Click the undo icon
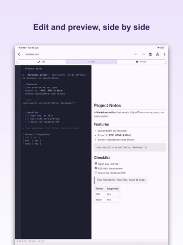 coord(136,54)
